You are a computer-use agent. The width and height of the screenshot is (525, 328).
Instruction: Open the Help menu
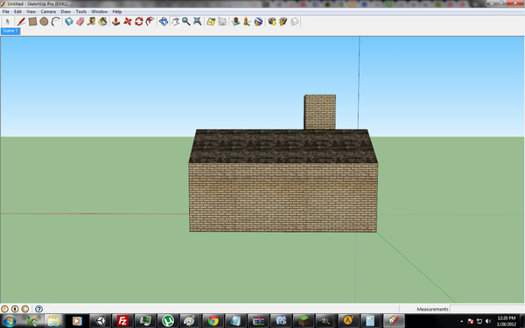click(x=117, y=11)
